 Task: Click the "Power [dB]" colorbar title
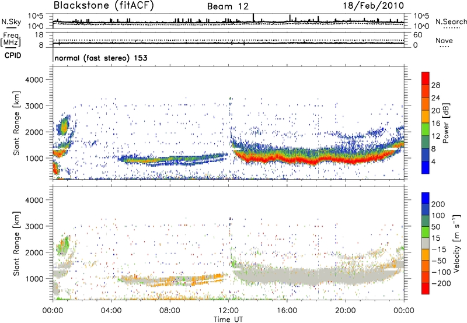pos(446,123)
